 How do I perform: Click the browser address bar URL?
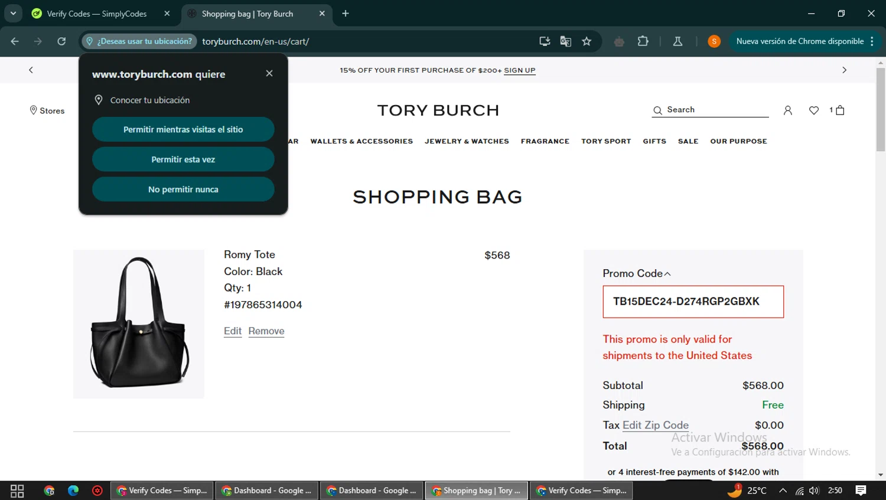(x=255, y=41)
